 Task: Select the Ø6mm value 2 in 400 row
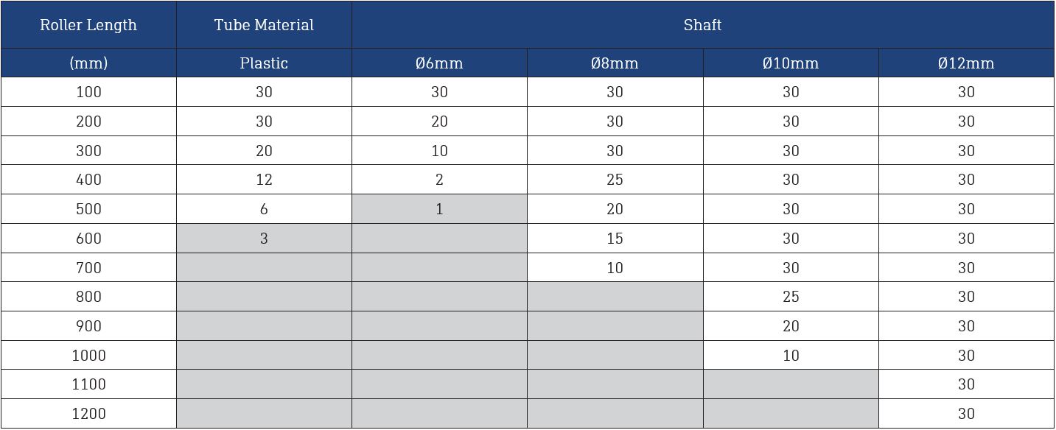[x=439, y=180]
